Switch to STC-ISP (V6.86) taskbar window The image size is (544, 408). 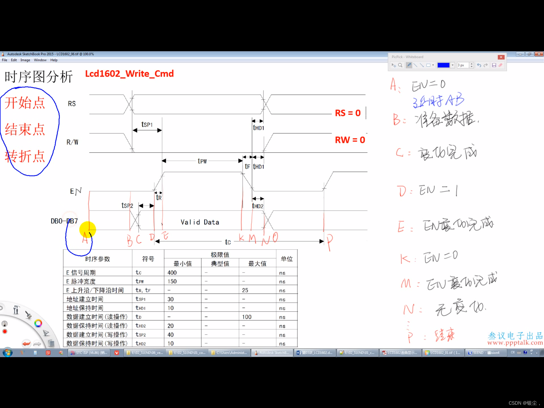pos(89,353)
